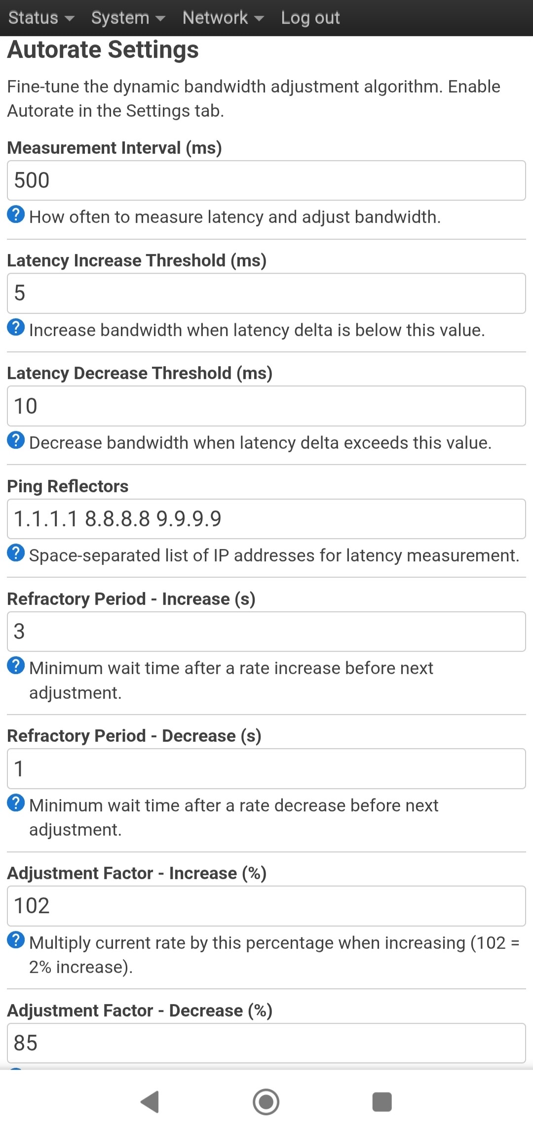Click the Latency Decrease Threshold input
The image size is (533, 1134).
pyautogui.click(x=266, y=406)
